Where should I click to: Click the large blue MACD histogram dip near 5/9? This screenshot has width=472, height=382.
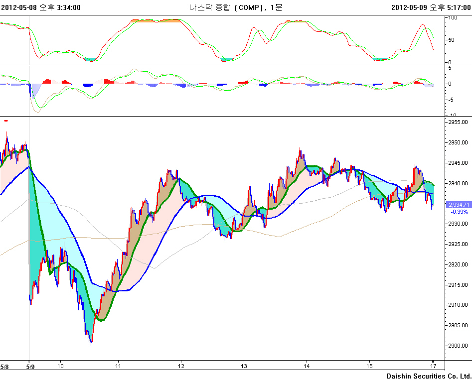click(x=33, y=90)
